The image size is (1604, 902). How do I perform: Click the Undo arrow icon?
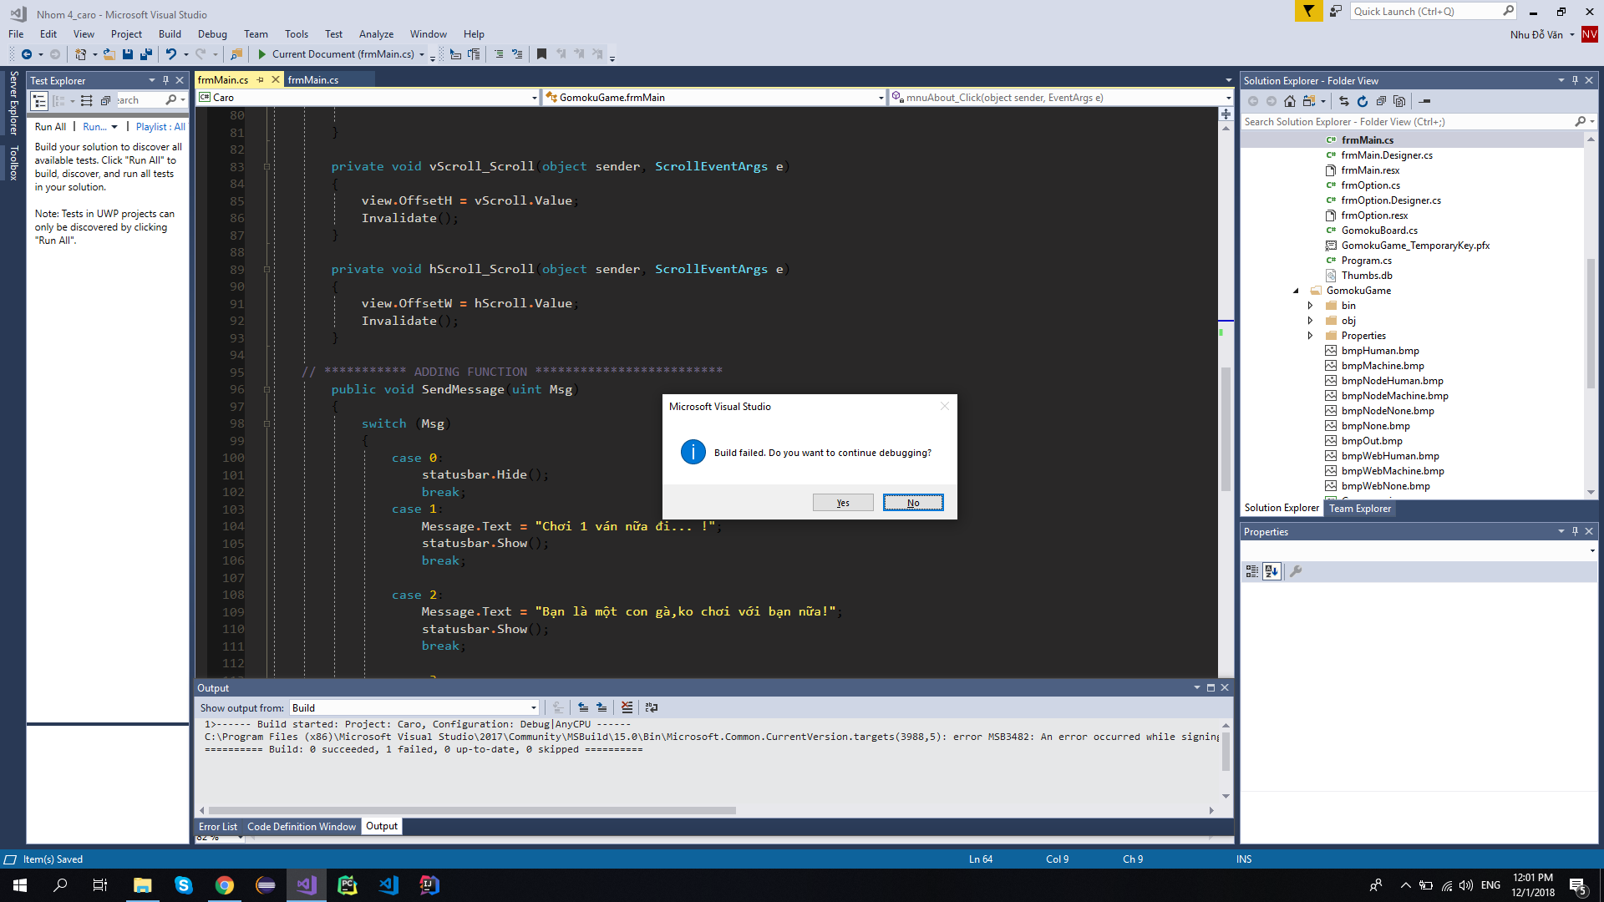point(170,54)
